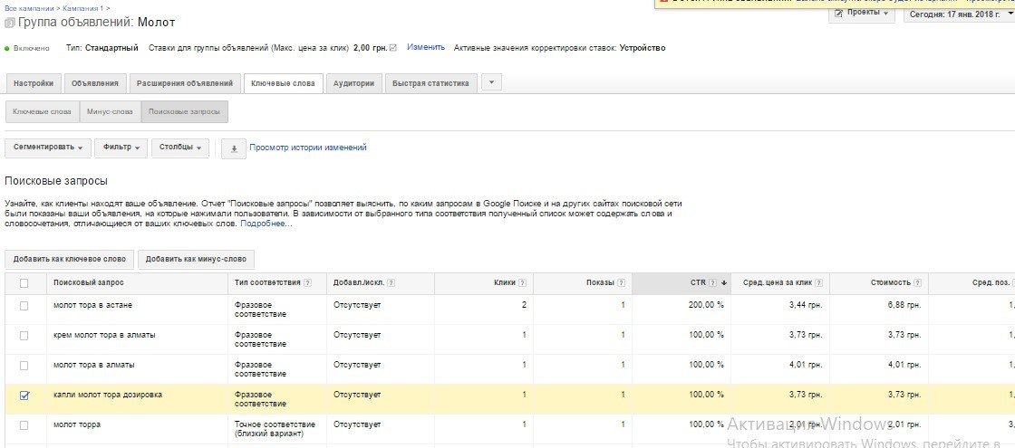This screenshot has width=1015, height=448.
Task: Sort by Показы column header
Action: point(600,283)
